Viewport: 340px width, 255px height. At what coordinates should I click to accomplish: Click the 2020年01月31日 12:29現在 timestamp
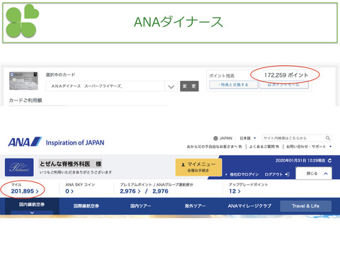coord(300,161)
